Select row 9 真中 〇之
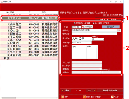The width and height of the screenshot is (129, 99). 29,40
